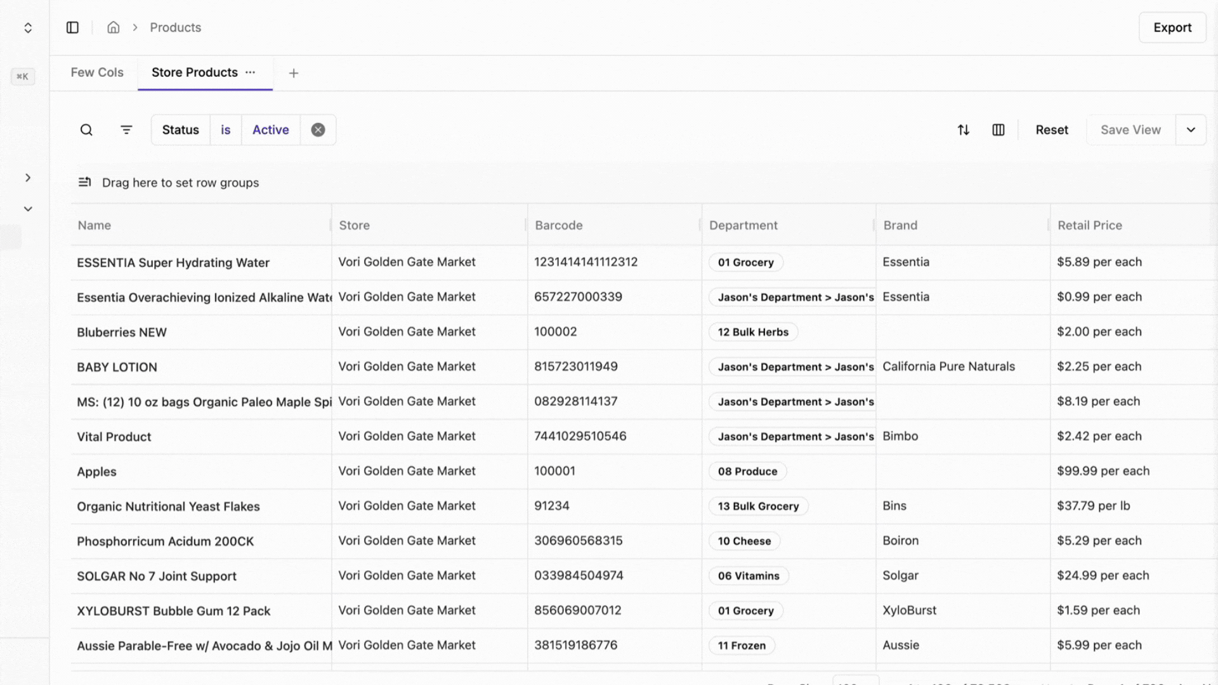Click barcode 815723011949
Image resolution: width=1218 pixels, height=685 pixels.
575,367
